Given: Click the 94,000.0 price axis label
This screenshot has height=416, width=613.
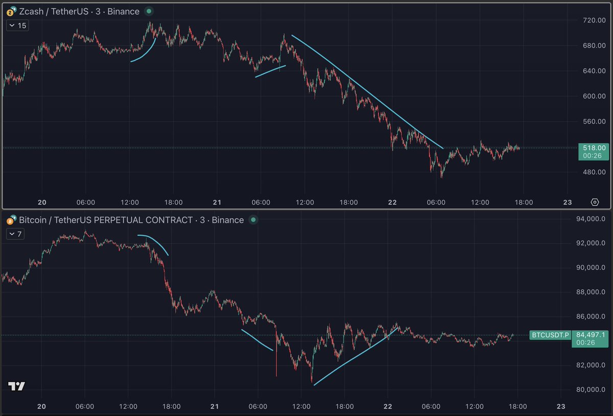Looking at the screenshot, I should click(x=591, y=219).
